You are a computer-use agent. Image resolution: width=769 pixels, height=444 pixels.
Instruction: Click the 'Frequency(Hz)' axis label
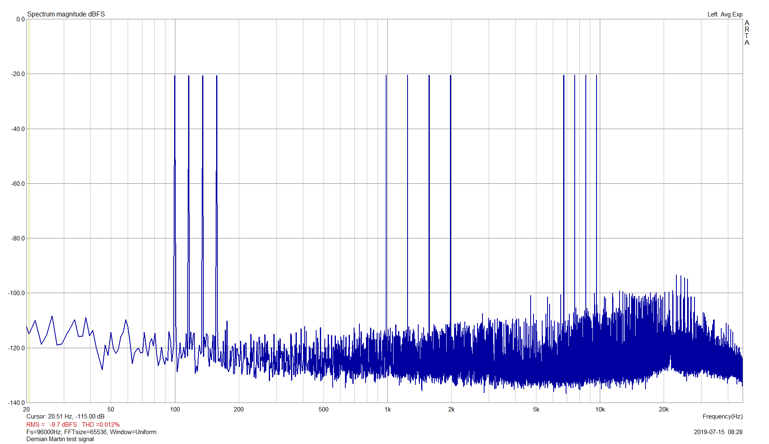(x=722, y=416)
